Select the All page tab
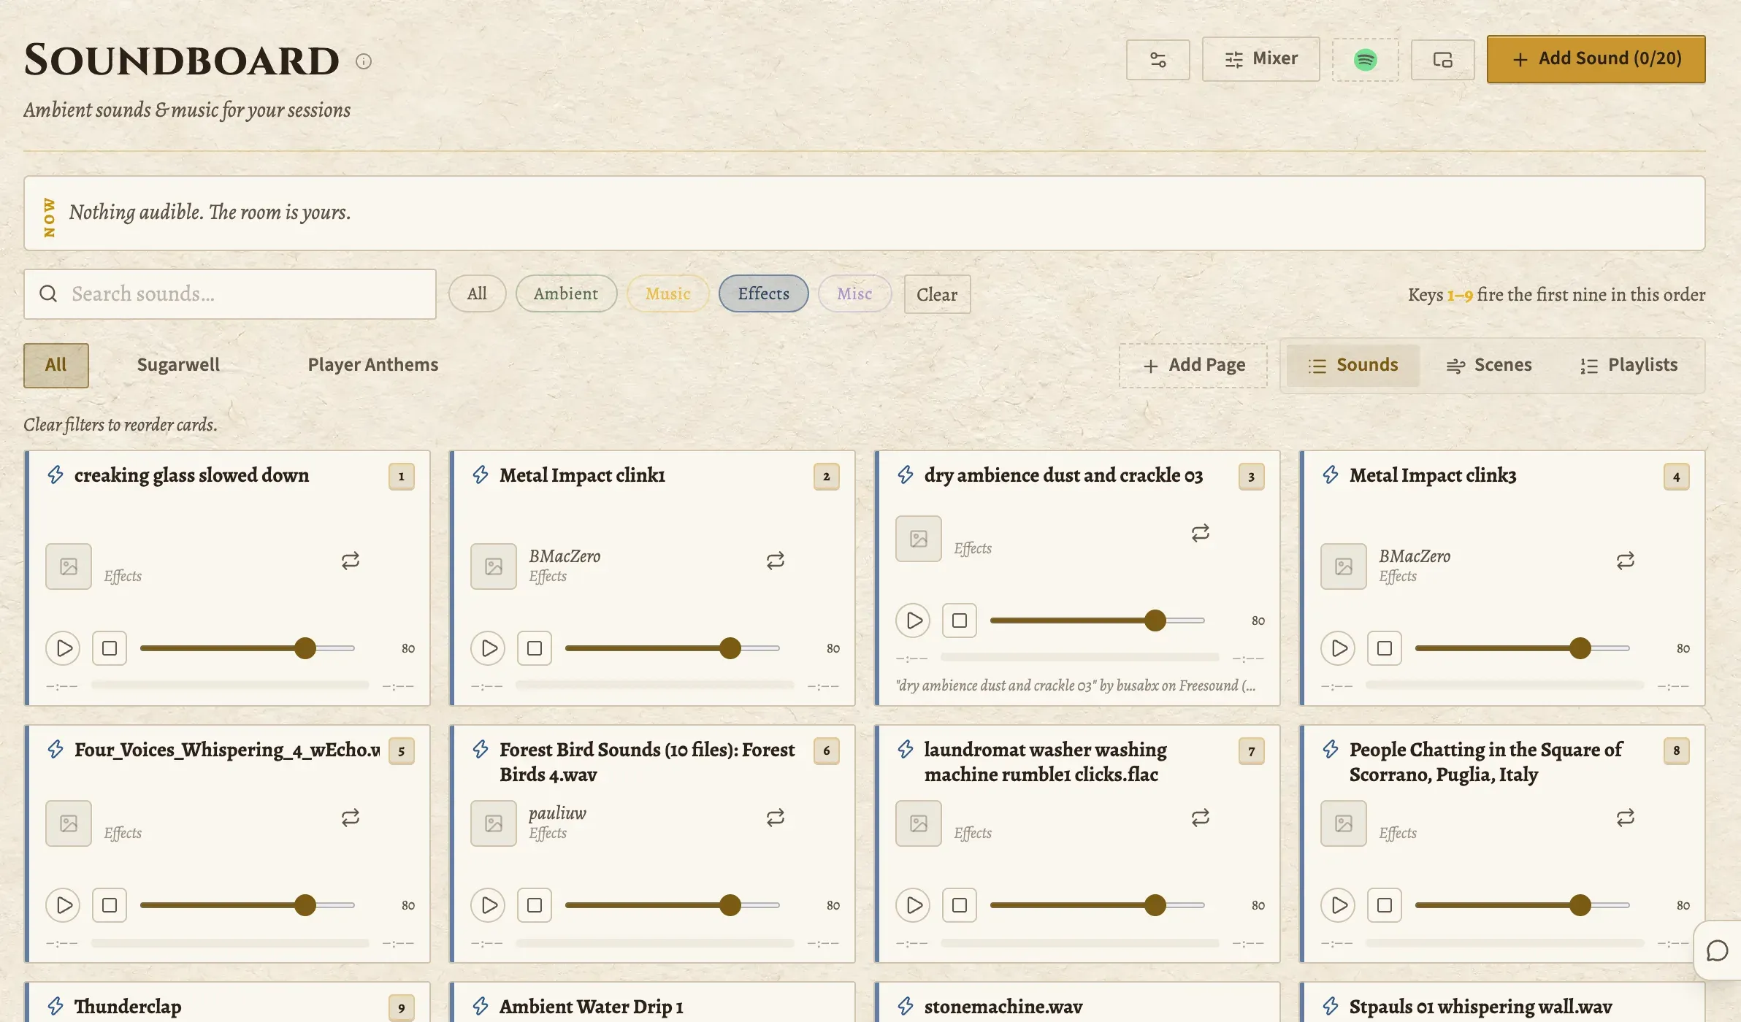The height and width of the screenshot is (1022, 1741). 56,365
